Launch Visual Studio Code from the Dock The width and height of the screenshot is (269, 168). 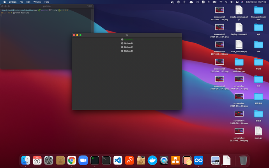[118, 160]
